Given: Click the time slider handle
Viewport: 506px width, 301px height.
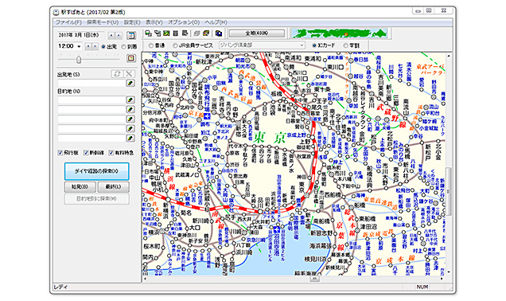Looking at the screenshot, I should coord(79,60).
